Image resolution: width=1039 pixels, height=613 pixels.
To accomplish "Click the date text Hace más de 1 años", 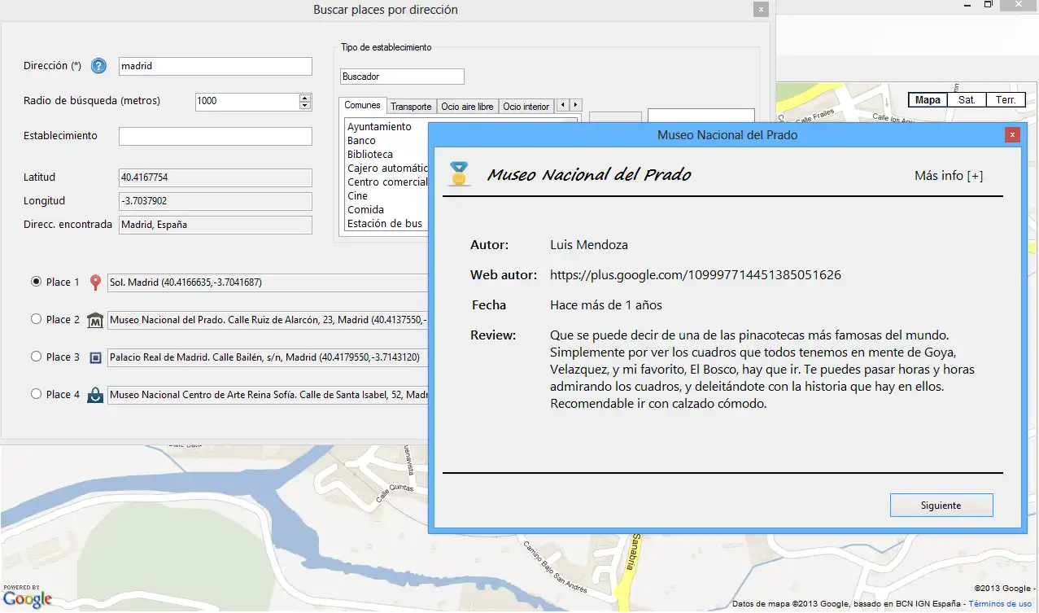I will point(606,305).
